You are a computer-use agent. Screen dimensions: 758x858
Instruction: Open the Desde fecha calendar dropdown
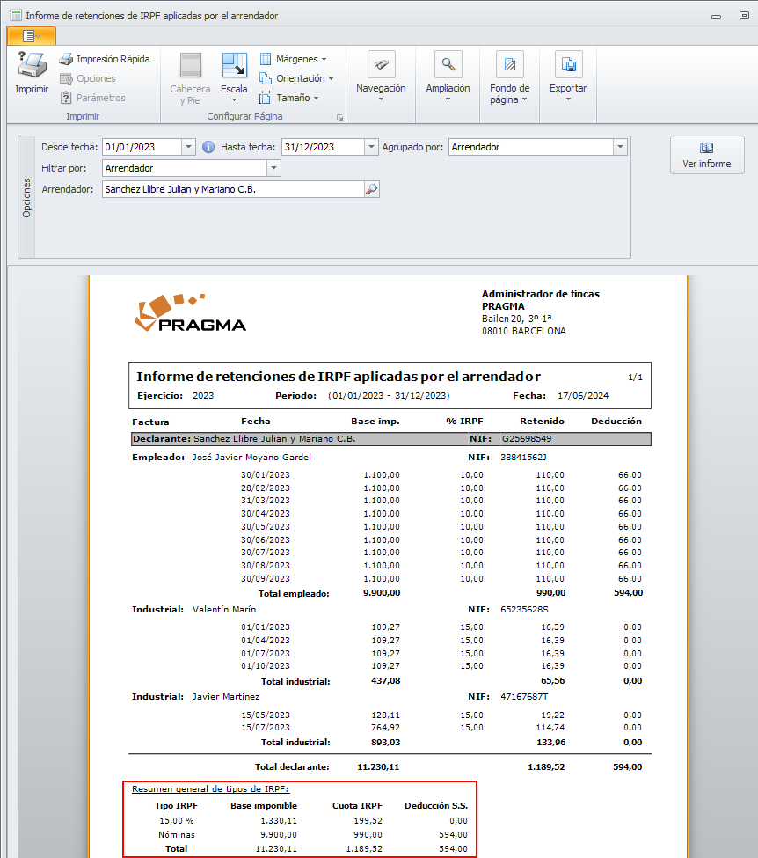tap(188, 147)
